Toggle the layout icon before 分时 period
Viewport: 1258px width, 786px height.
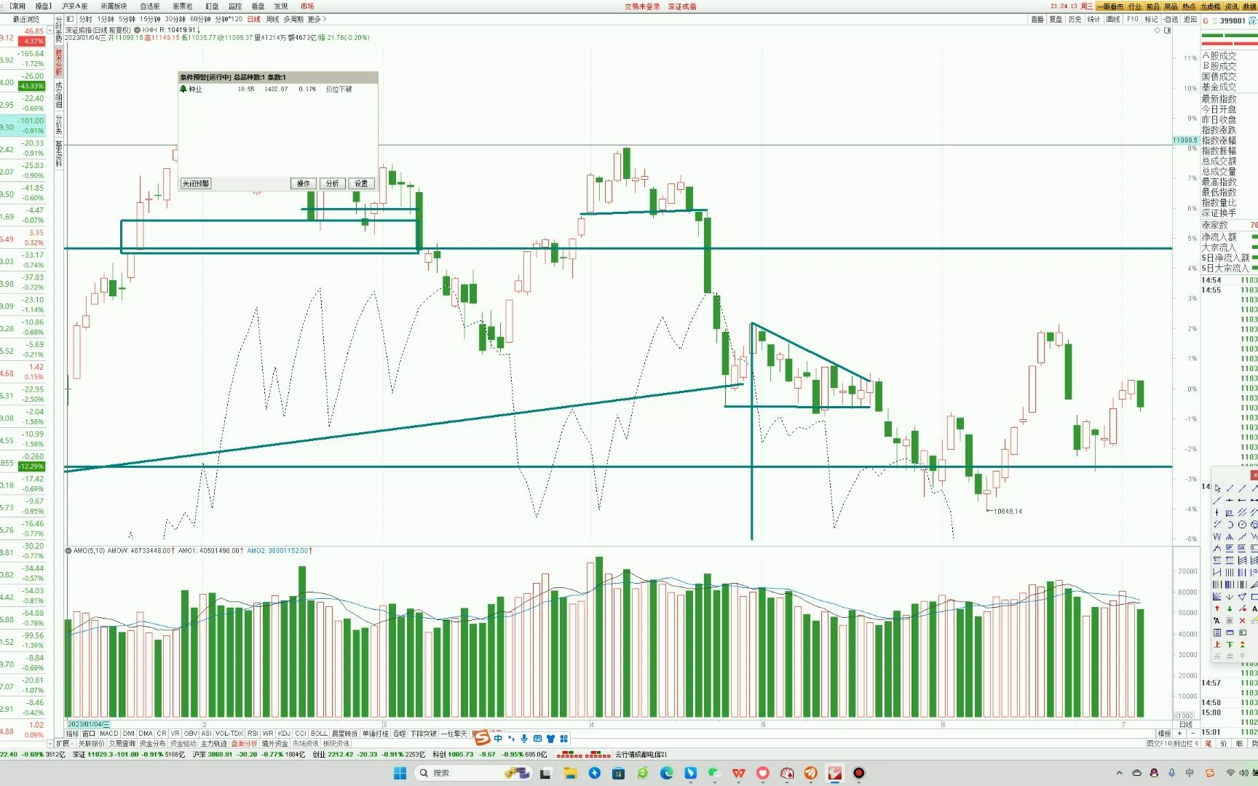pos(70,19)
